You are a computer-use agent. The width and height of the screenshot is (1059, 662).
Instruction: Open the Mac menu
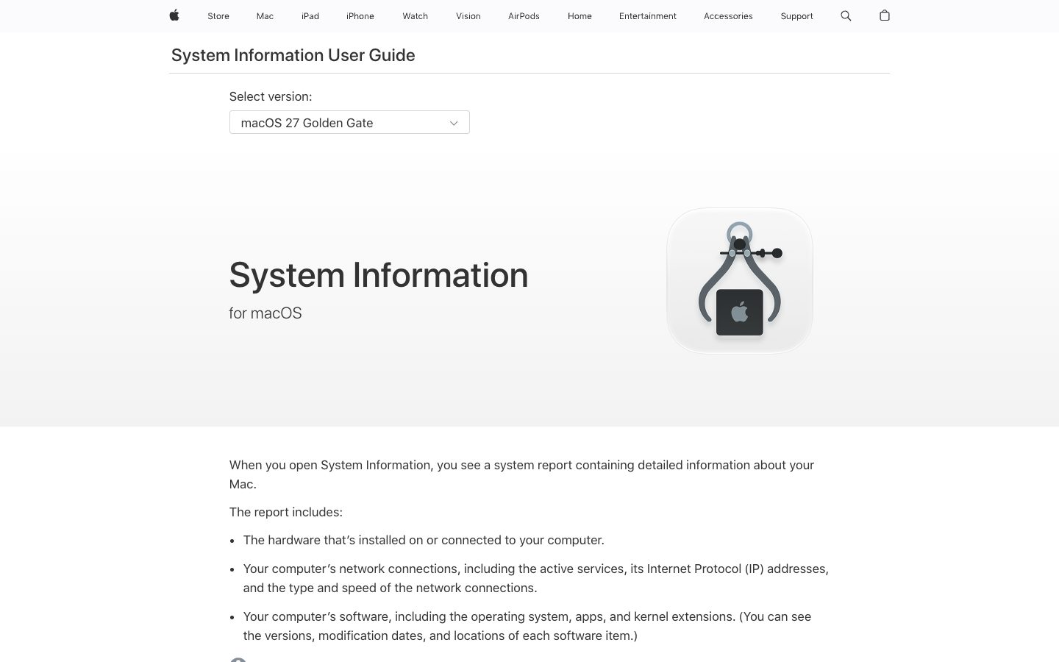click(x=265, y=16)
